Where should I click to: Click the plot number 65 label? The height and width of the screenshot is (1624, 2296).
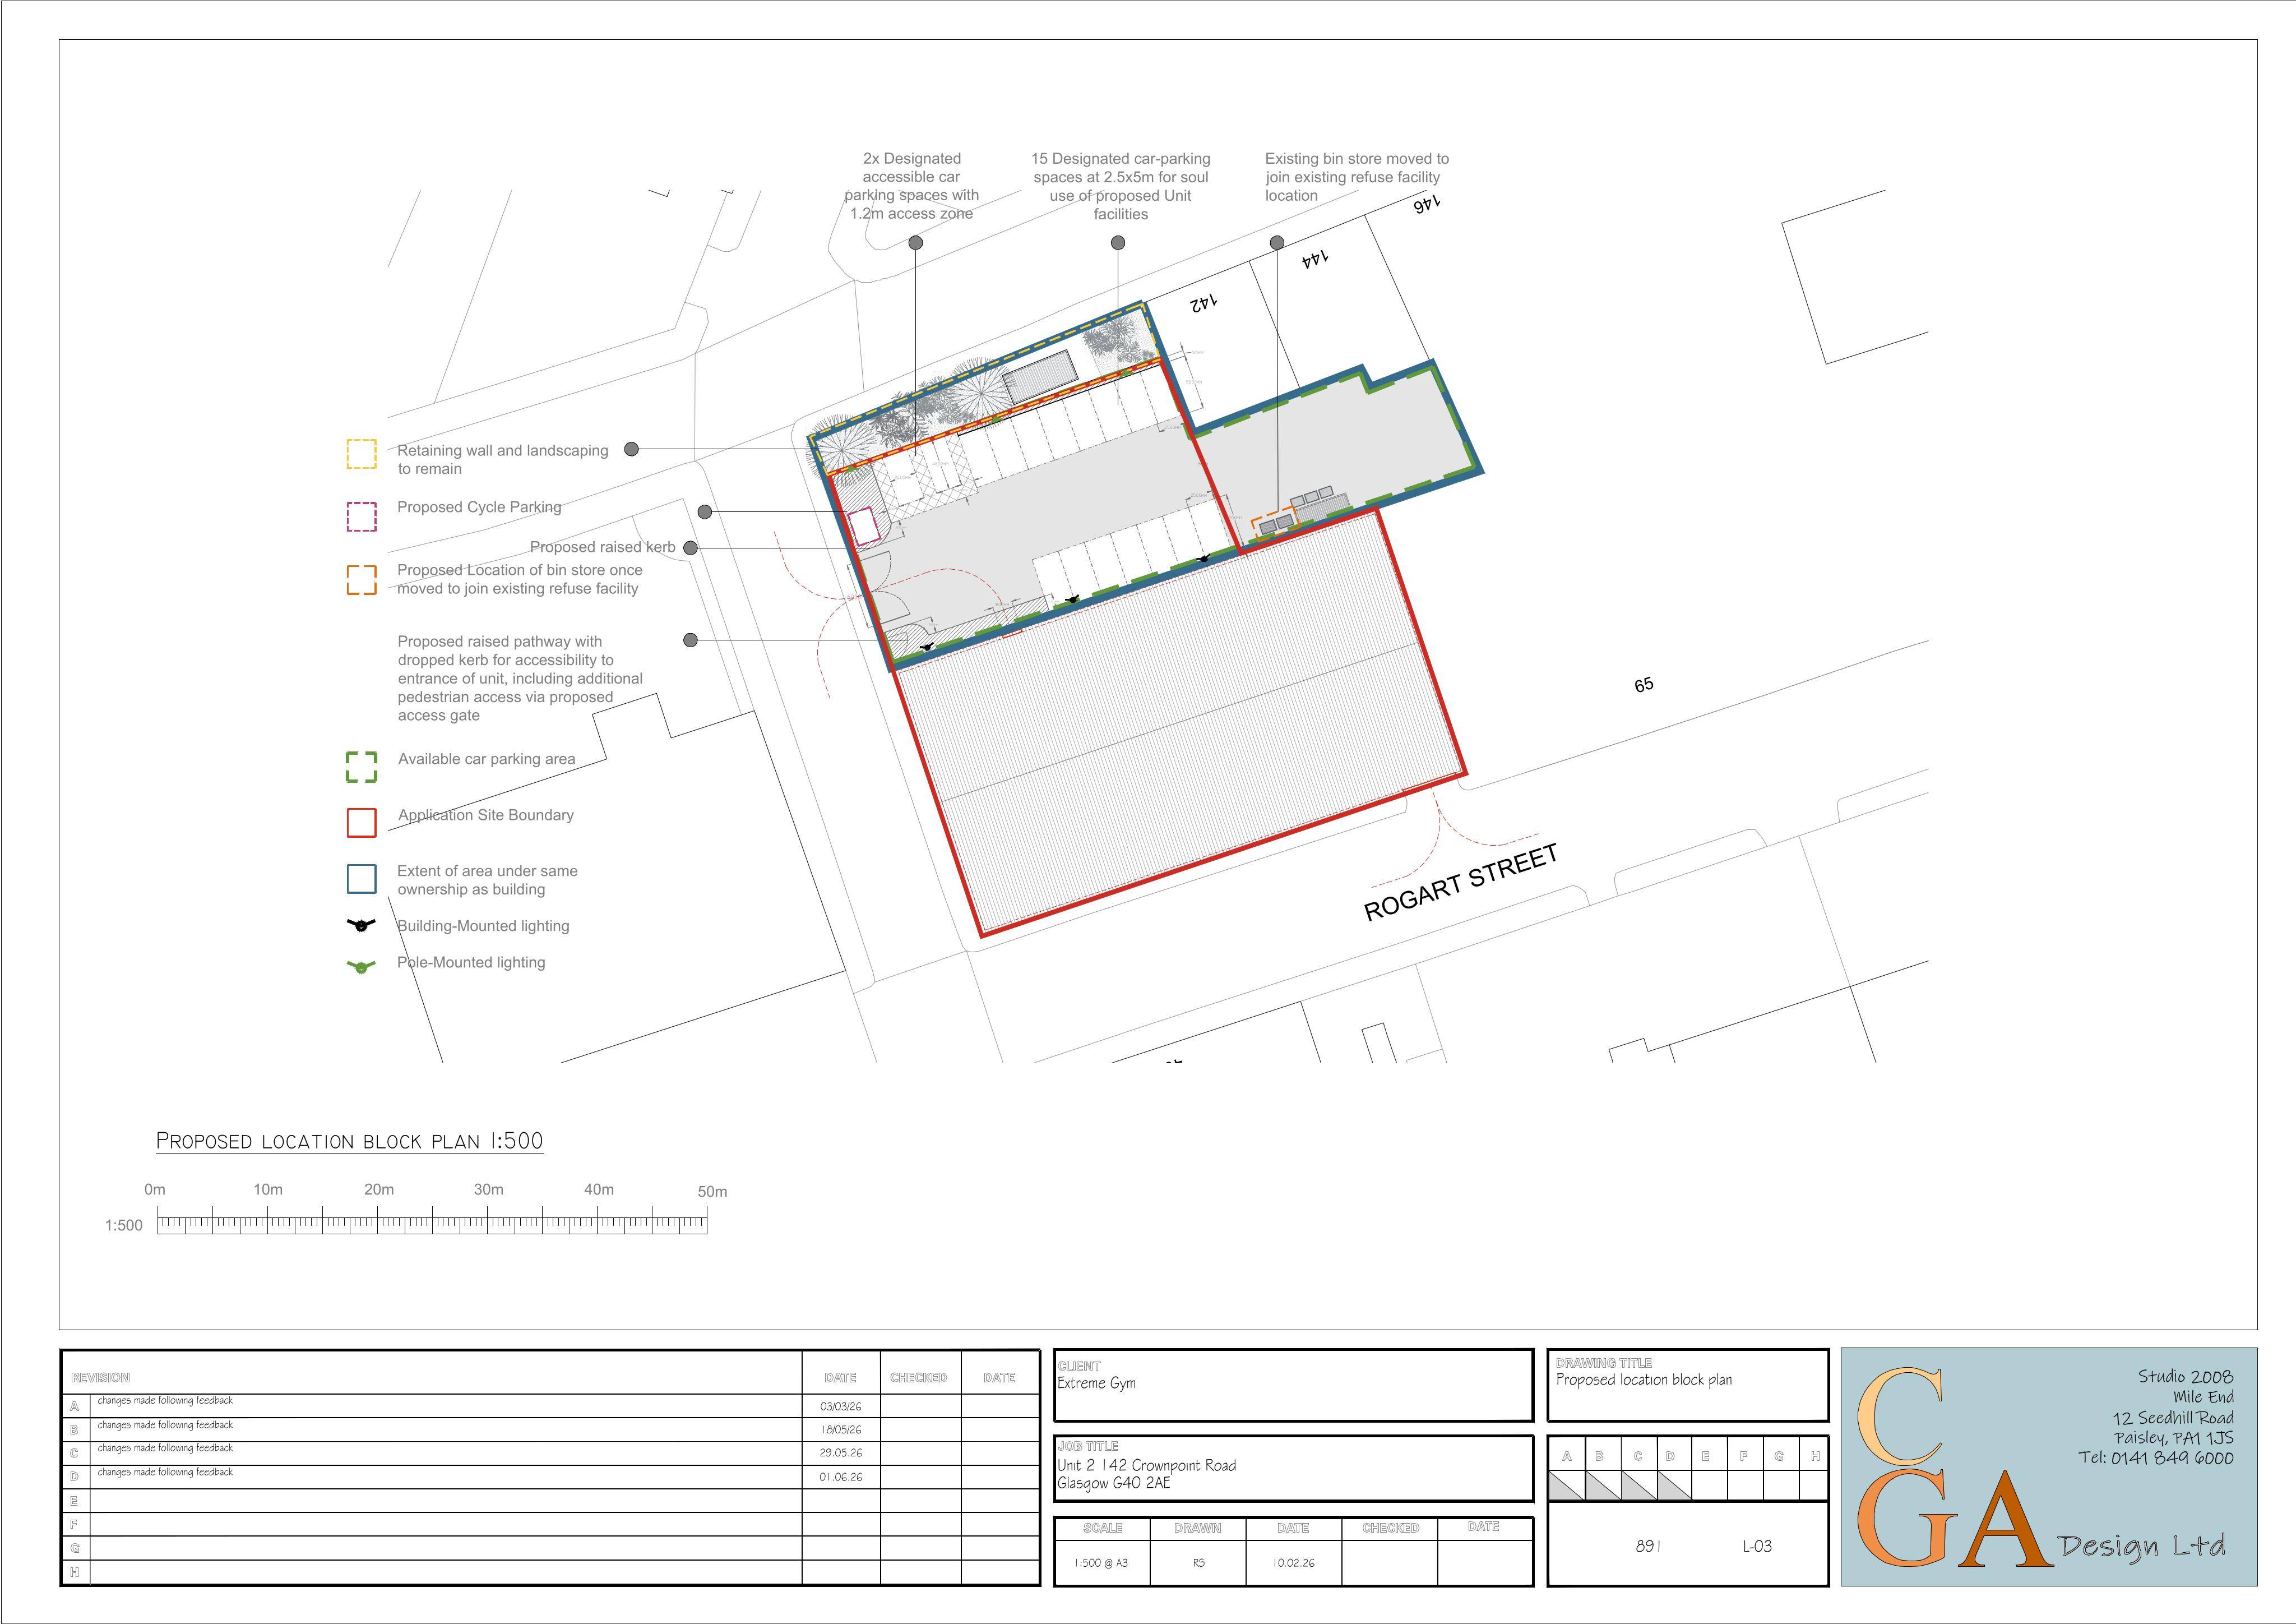click(1644, 685)
